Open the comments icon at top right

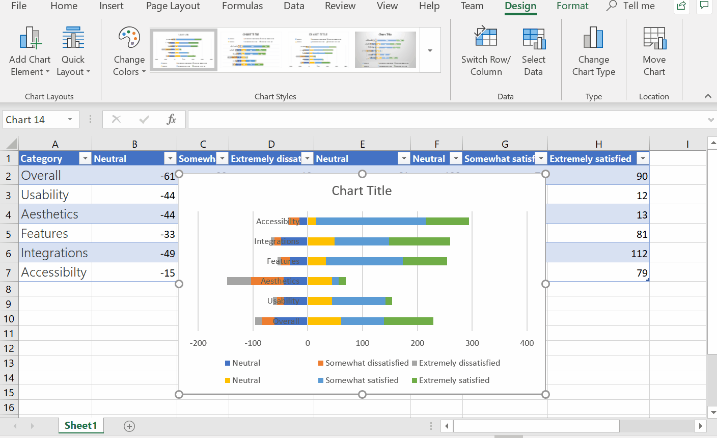point(704,6)
